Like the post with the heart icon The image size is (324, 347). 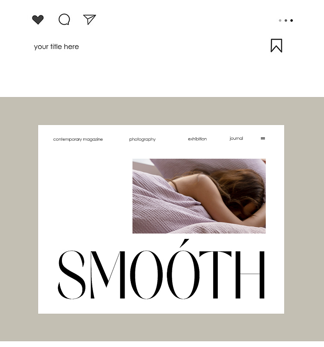[x=38, y=19]
